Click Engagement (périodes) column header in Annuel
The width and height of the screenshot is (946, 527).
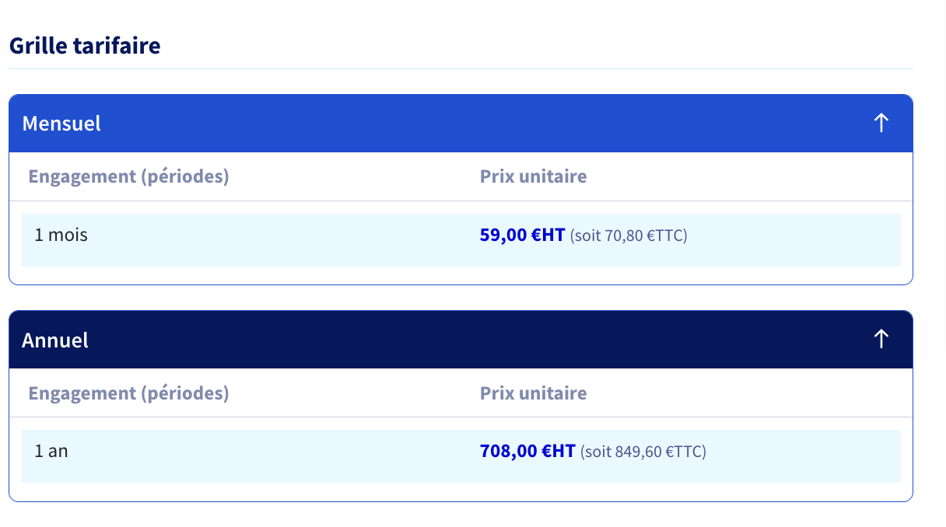tap(129, 393)
